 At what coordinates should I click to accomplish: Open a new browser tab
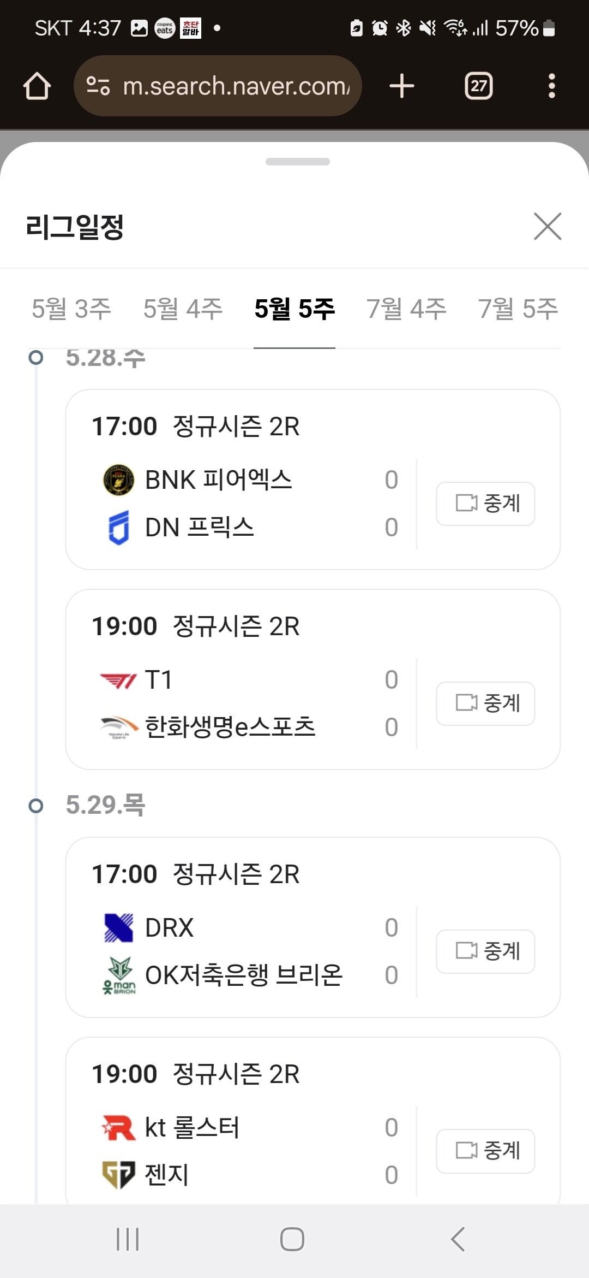click(402, 86)
